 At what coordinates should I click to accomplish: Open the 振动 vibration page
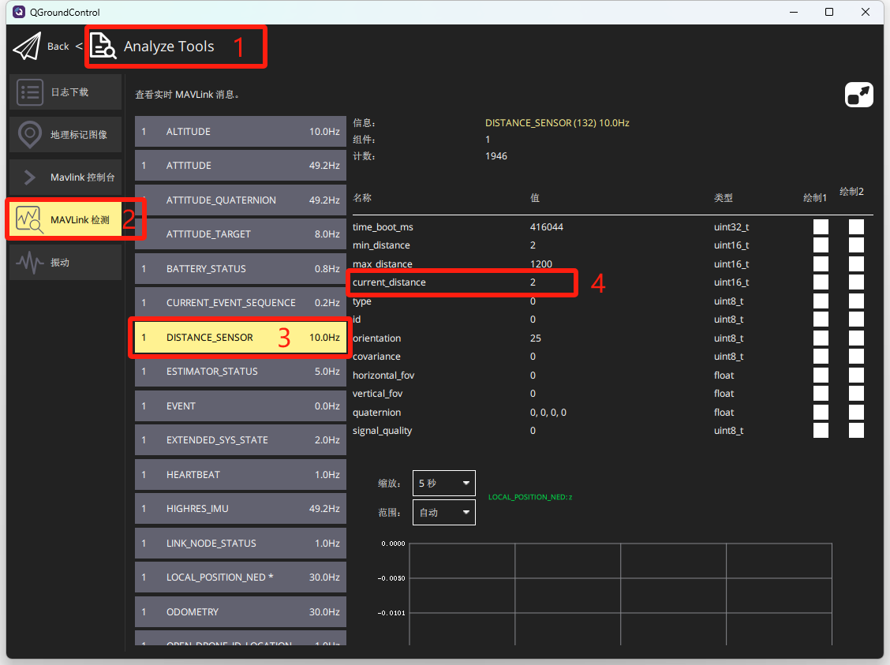coord(65,263)
